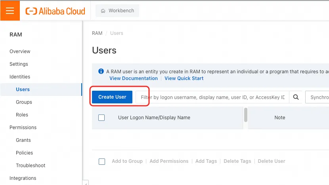The image size is (329, 185).
Task: Select Overview in the RAM sidebar
Action: point(20,51)
